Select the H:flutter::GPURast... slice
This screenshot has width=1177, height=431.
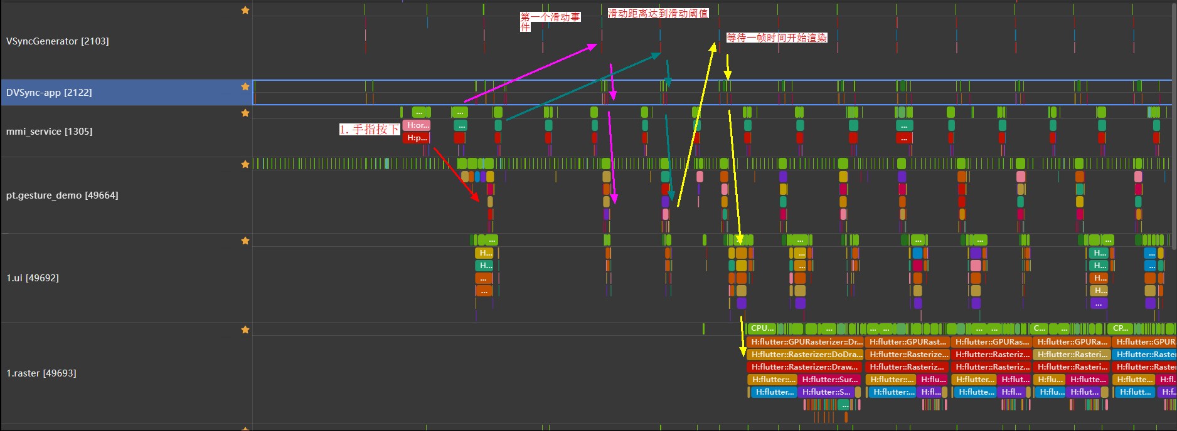(x=907, y=342)
